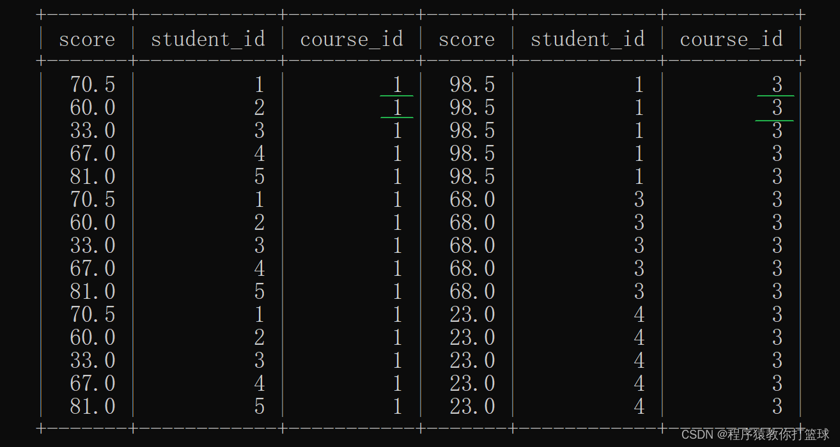Viewport: 840px width, 447px height.
Task: Click score 81.0 in the row containing 23.0
Action: click(93, 407)
